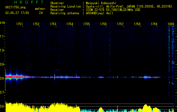Click the 'Receiving antenna' label
Image resolution: width=177 pixels, height=112 pixels.
pos(65,13)
